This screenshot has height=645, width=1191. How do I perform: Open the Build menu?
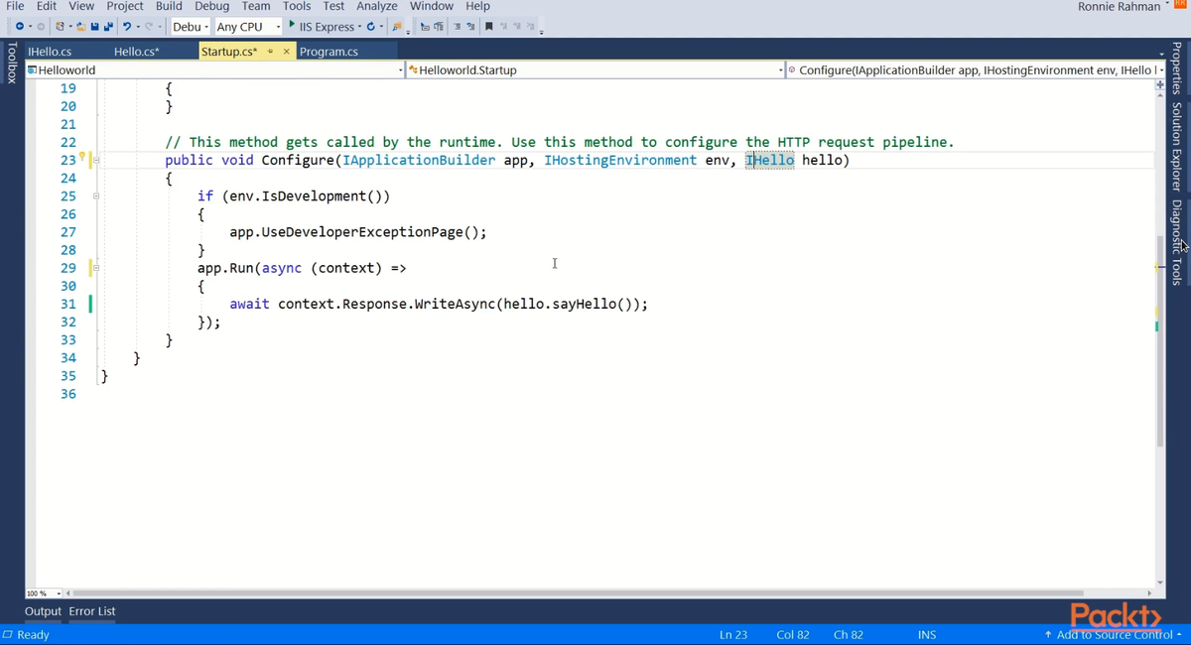(x=169, y=6)
